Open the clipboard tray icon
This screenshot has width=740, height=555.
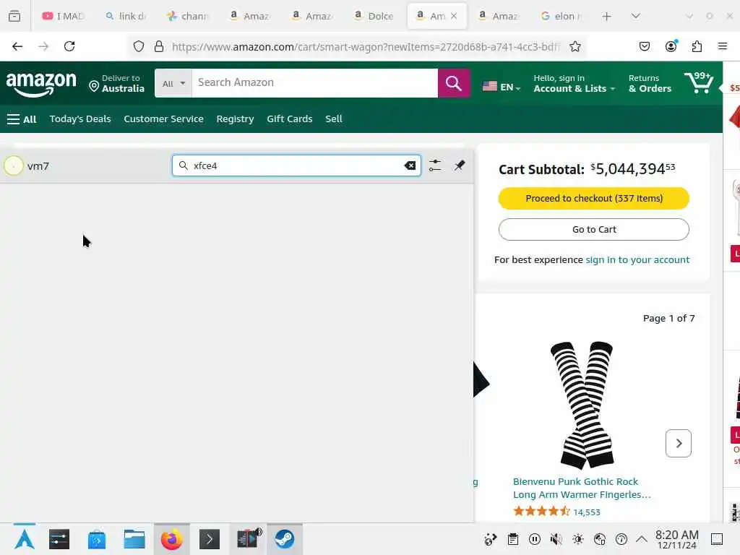click(x=513, y=539)
